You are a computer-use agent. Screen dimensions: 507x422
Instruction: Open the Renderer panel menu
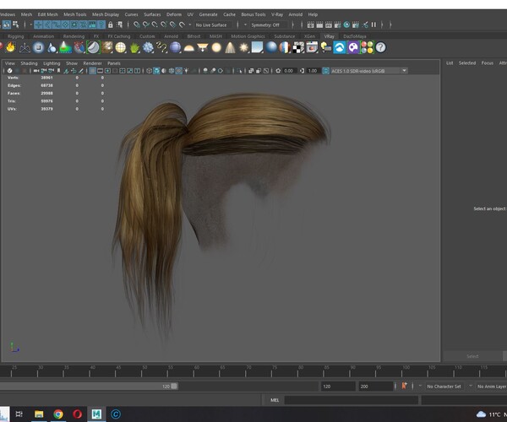pos(92,63)
